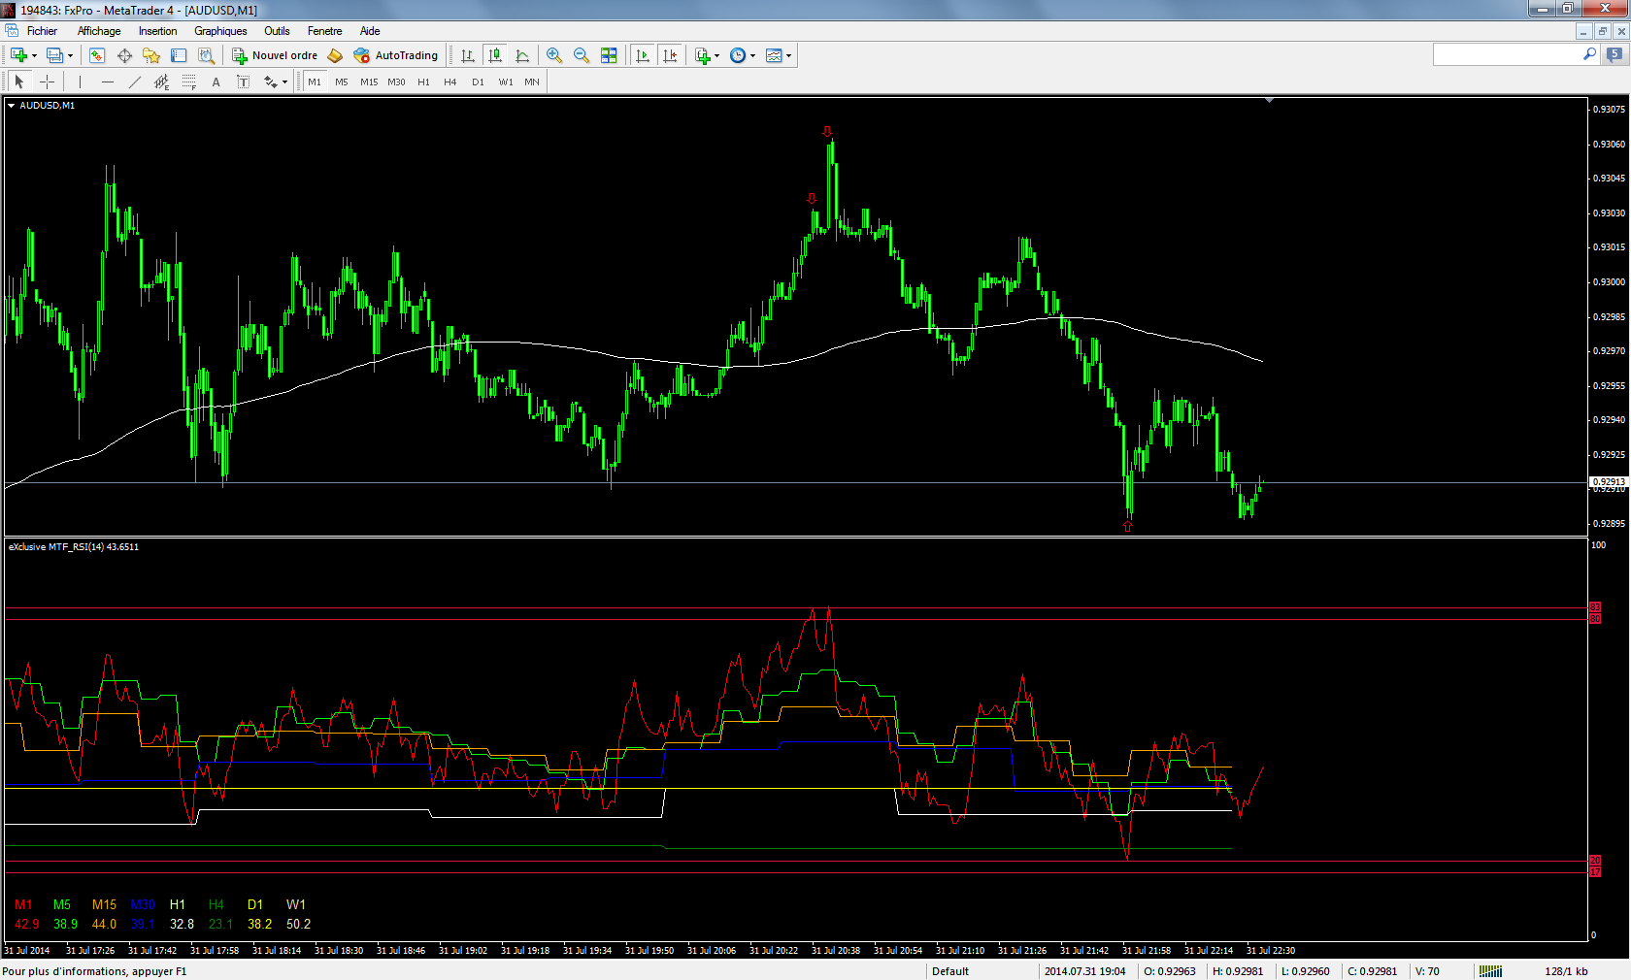Open the periodicity clock icon
The image size is (1631, 980).
[738, 55]
